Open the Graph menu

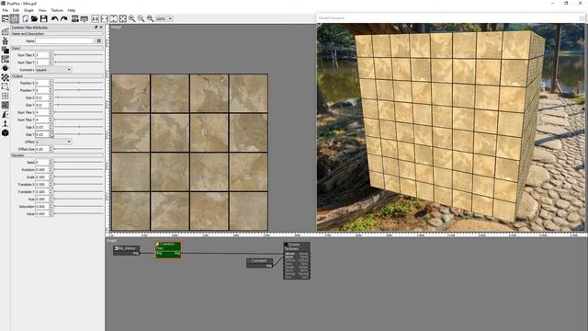(x=28, y=10)
